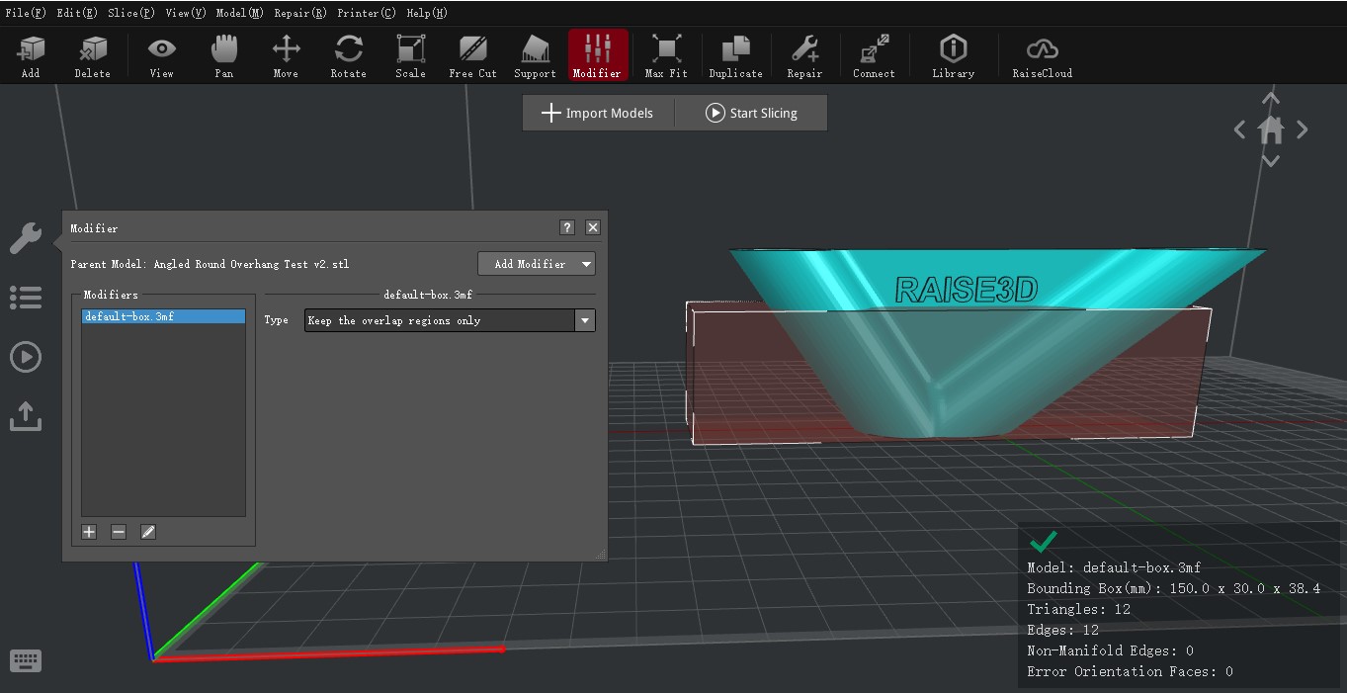Open the Slice menu
The width and height of the screenshot is (1347, 693).
coord(129,12)
